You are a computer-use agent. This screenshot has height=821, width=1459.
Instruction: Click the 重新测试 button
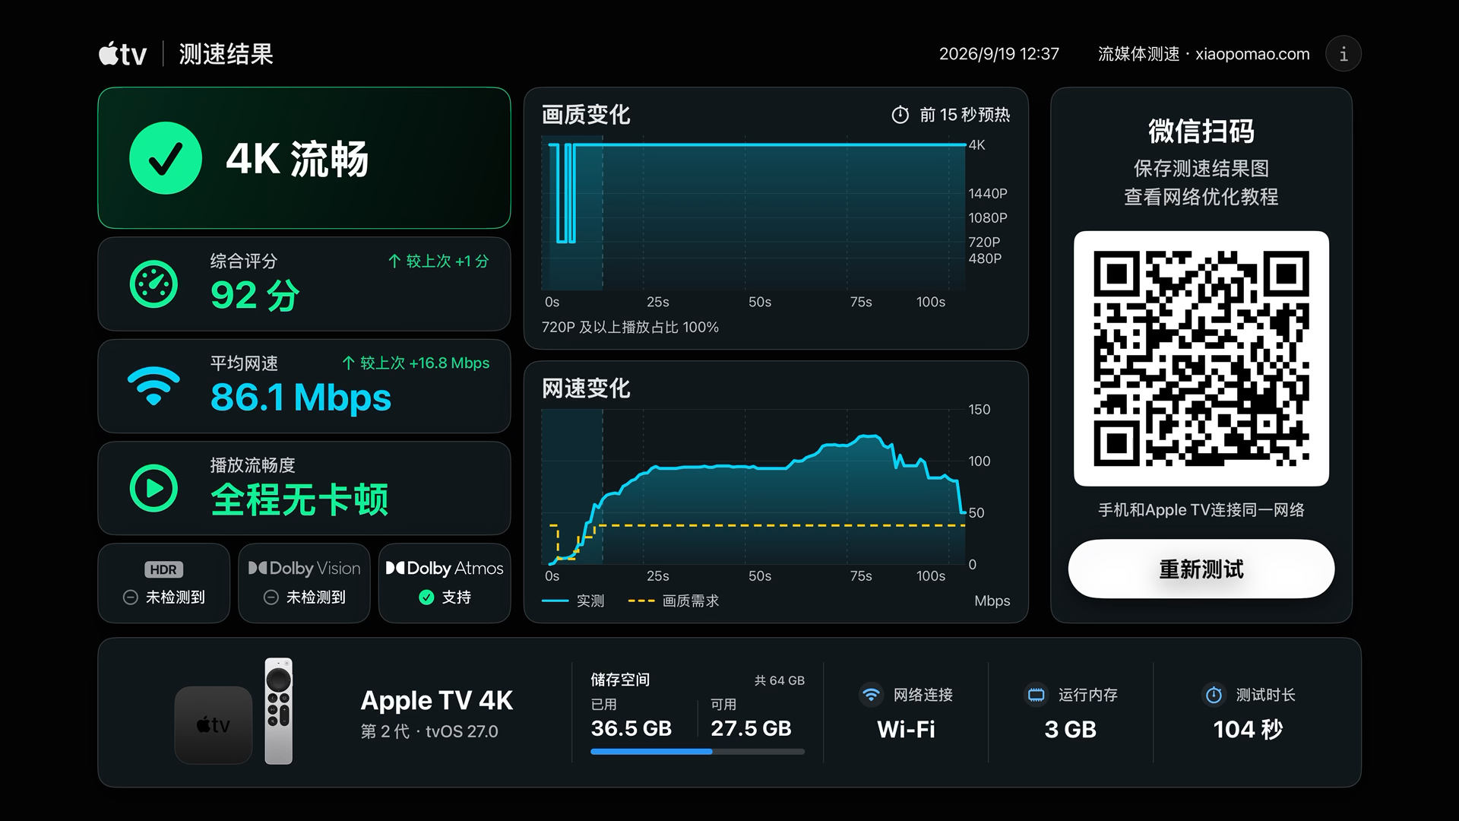[1201, 569]
